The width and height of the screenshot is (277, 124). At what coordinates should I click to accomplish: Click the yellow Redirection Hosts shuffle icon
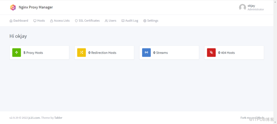coord(81,53)
